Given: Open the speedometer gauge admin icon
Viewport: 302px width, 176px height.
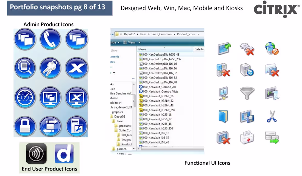Looking at the screenshot, I should pyautogui.click(x=25, y=98).
